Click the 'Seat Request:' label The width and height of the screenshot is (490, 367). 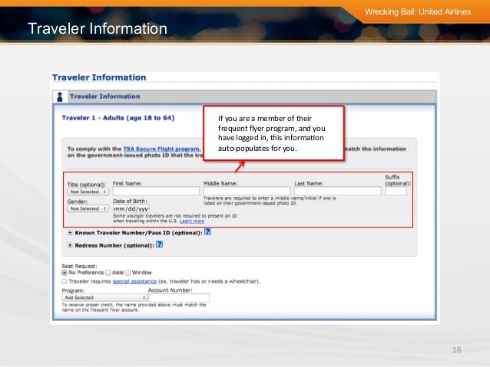tap(79, 266)
